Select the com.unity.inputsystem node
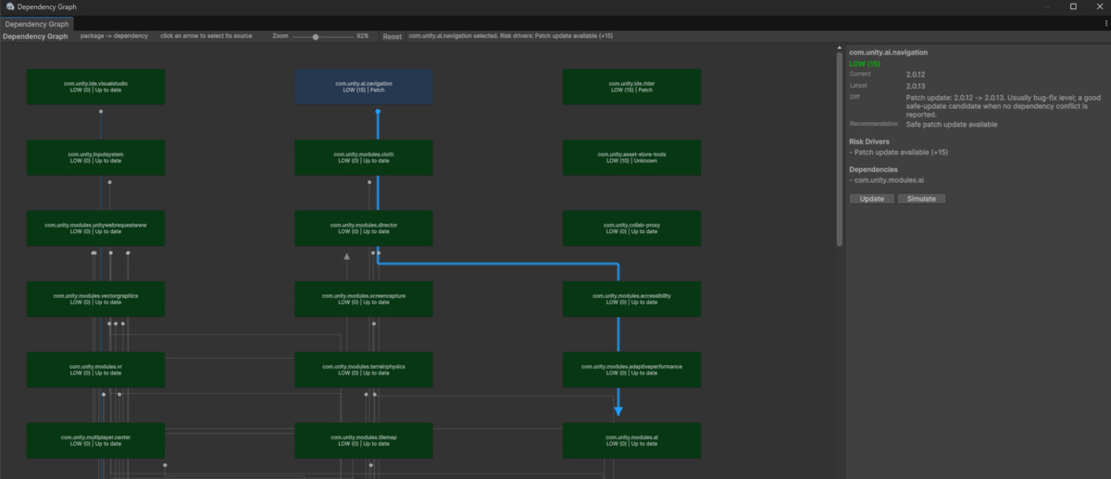Image resolution: width=1111 pixels, height=479 pixels. 95,157
